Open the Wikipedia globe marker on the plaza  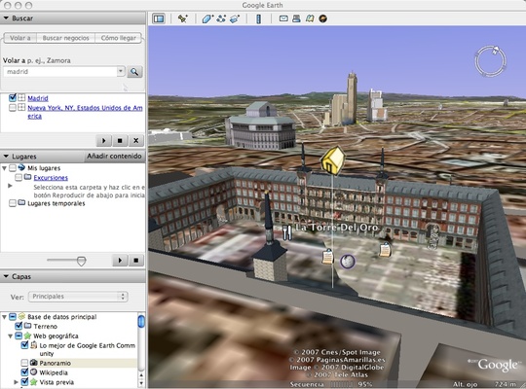pyautogui.click(x=348, y=262)
